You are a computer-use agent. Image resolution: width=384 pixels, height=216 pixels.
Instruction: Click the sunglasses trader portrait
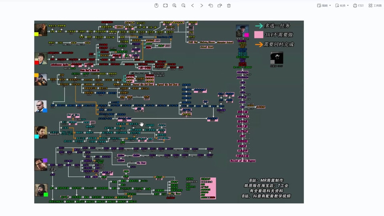point(41,106)
